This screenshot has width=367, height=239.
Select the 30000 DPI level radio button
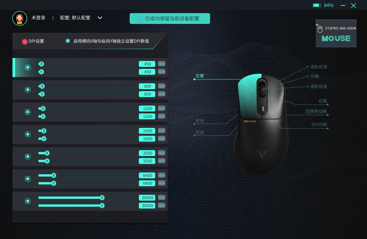[28, 201]
